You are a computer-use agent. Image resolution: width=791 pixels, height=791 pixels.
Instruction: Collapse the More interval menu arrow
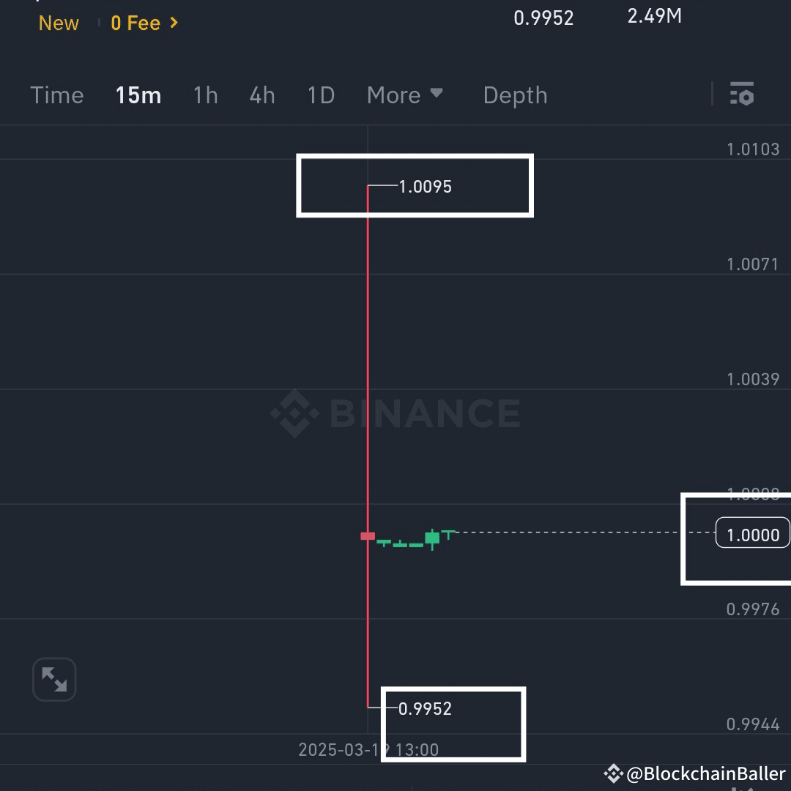[437, 94]
